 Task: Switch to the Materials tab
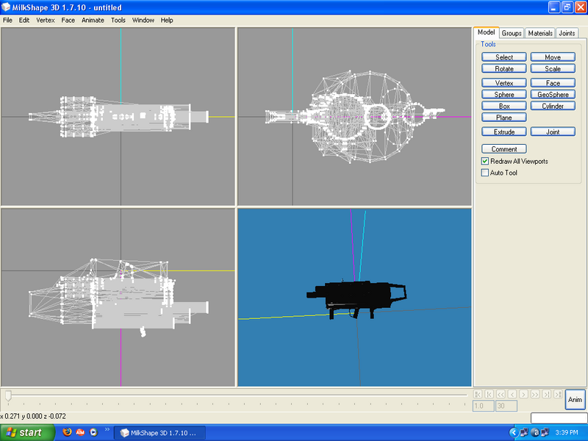540,33
